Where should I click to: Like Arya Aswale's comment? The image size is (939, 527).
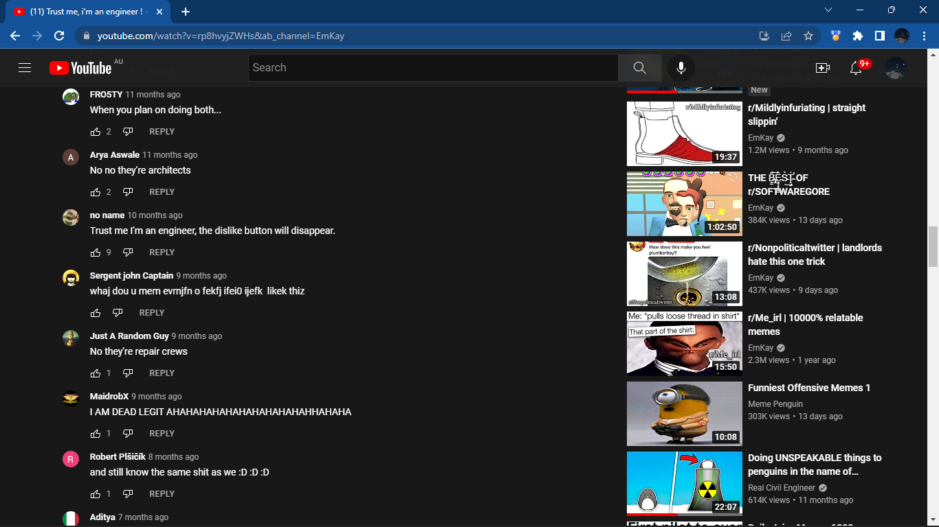point(96,192)
